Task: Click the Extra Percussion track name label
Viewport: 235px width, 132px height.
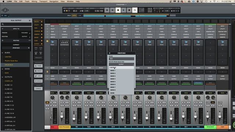Action: pos(65,127)
